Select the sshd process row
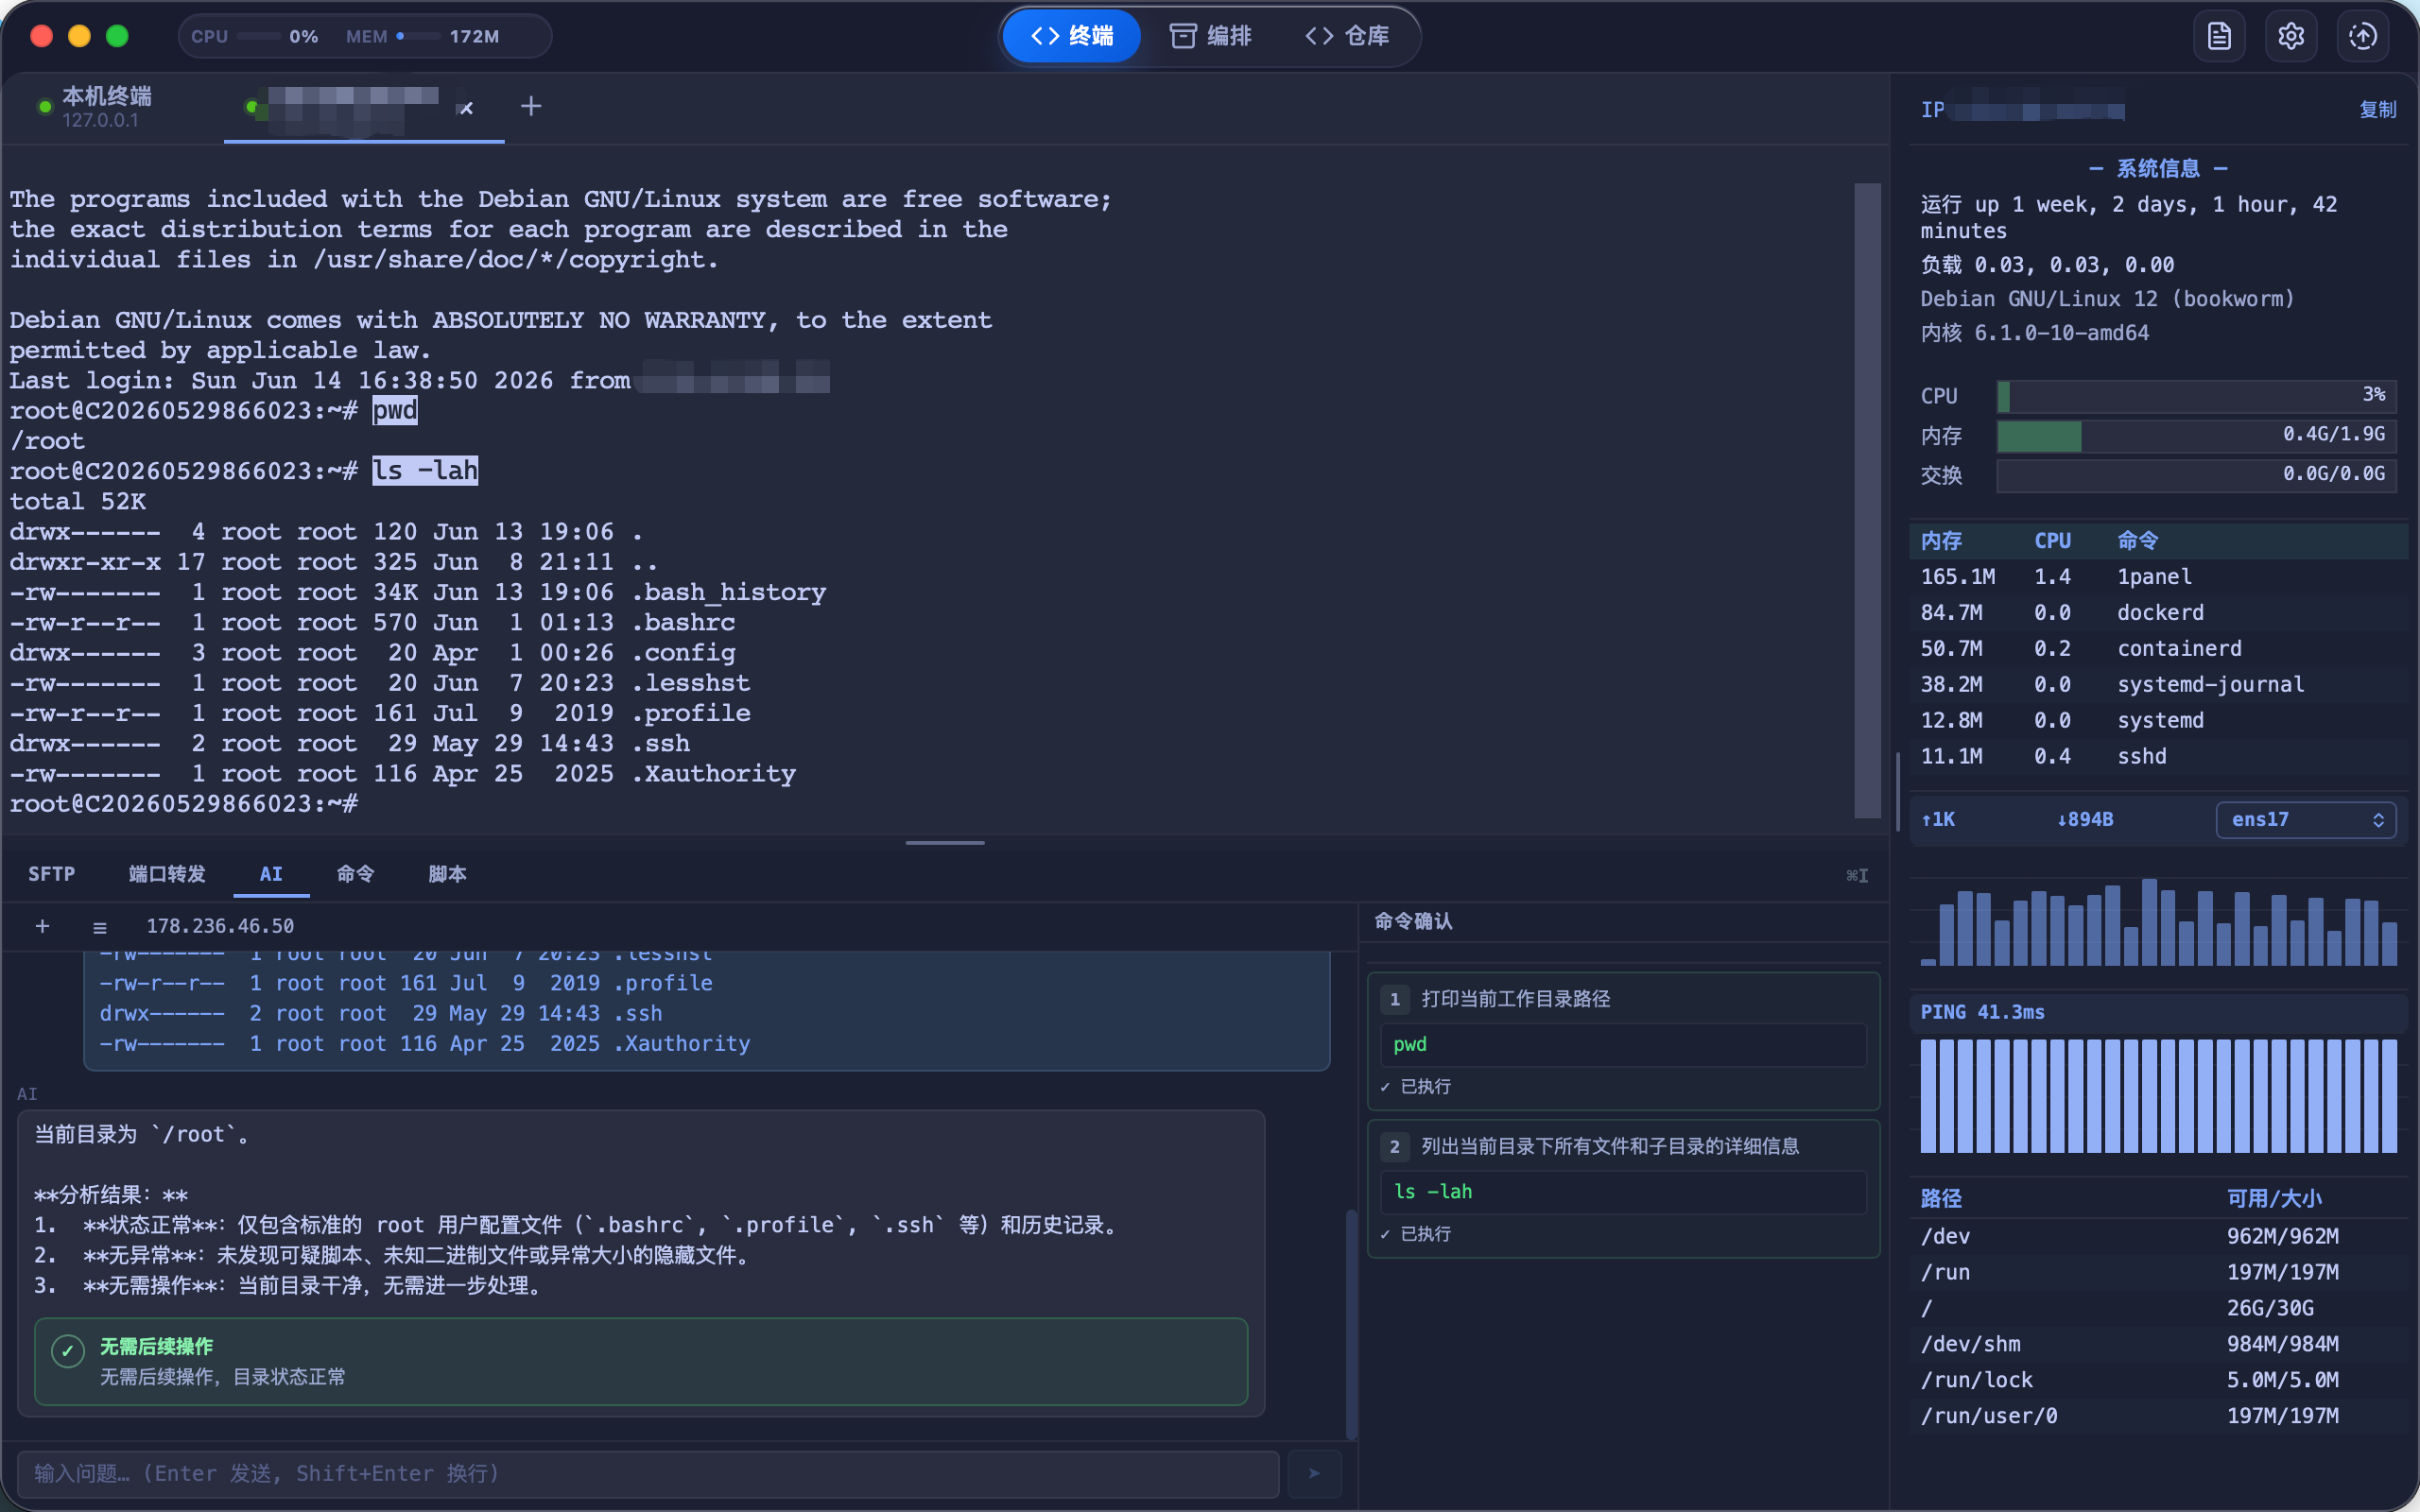2420x1512 pixels. point(2158,757)
